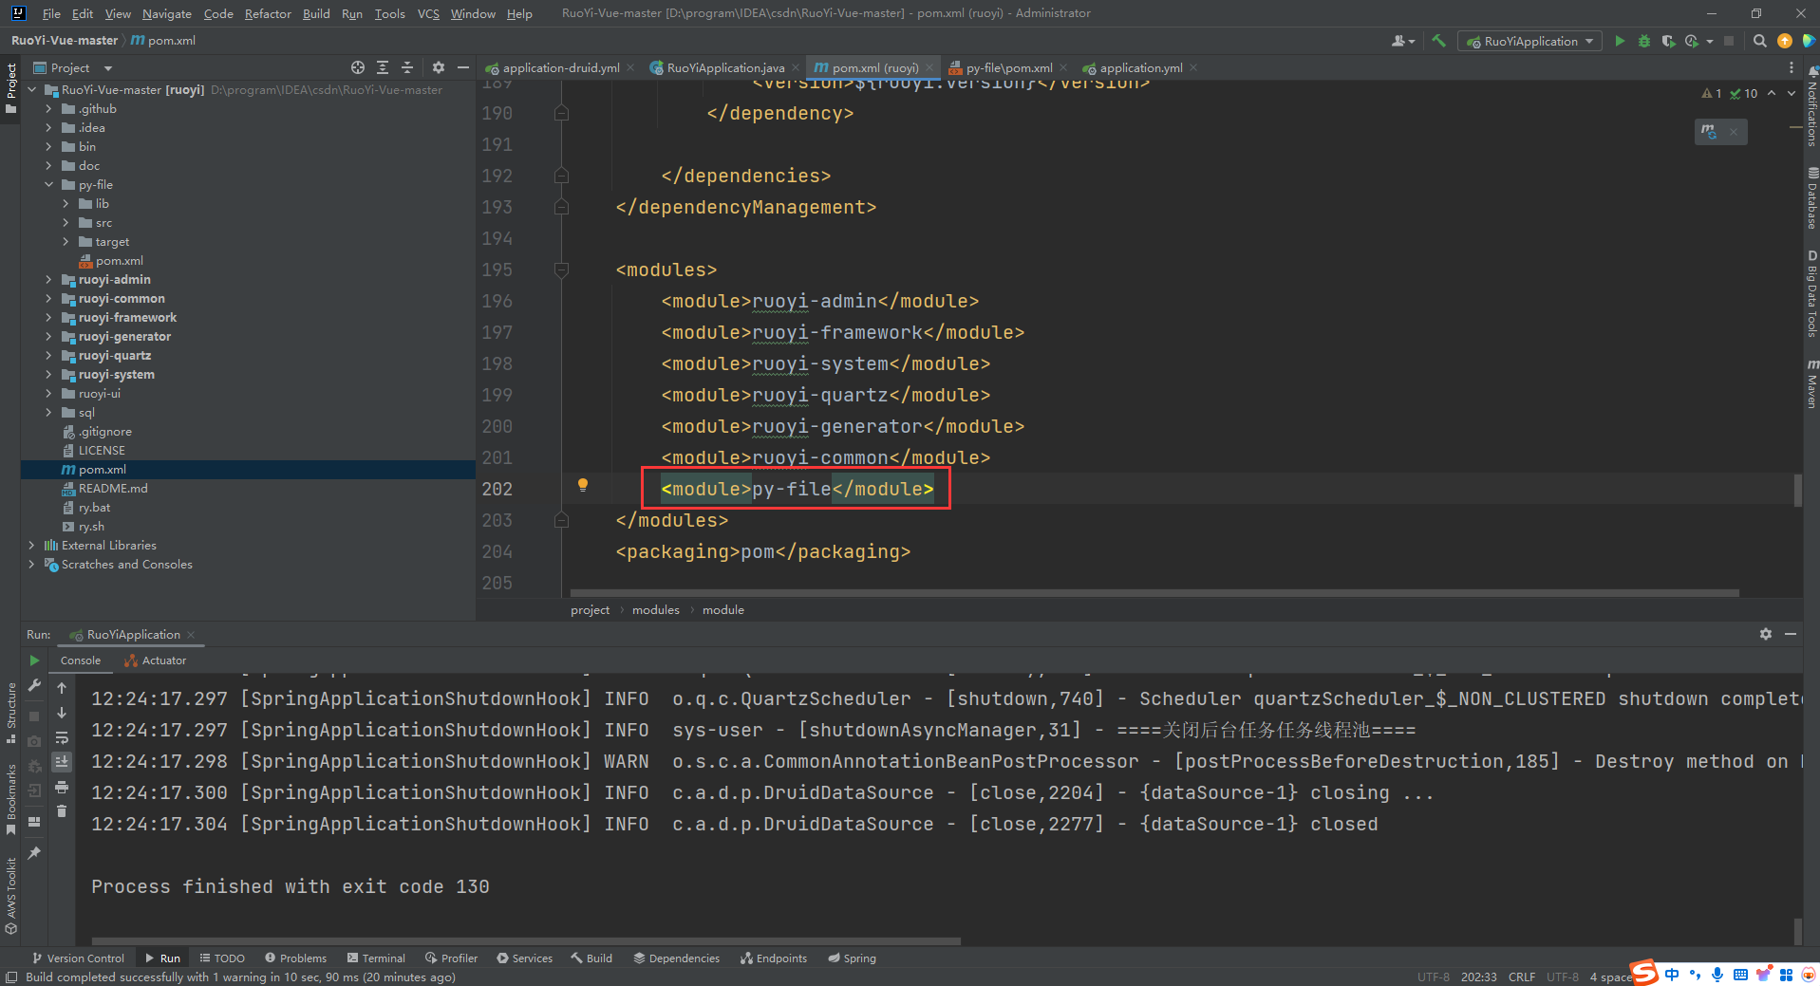
Task: Click Collapse All icon in Project panel
Action: 407,67
